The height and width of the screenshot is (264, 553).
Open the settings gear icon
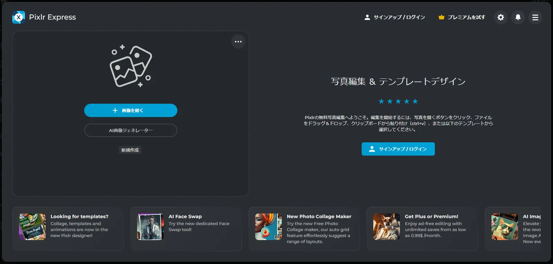click(500, 17)
